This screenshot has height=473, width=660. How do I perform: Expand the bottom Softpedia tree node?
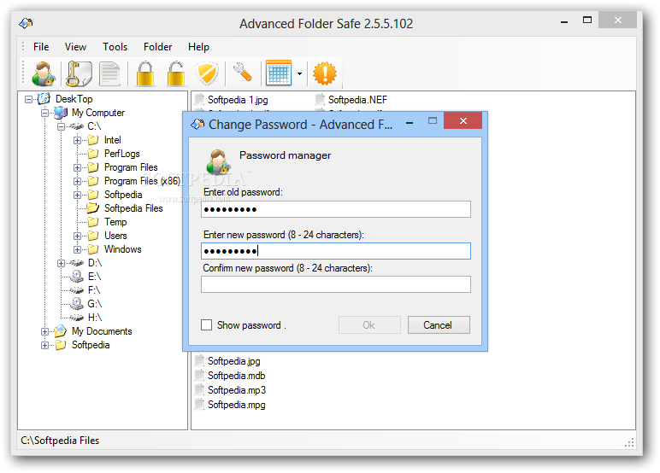click(44, 345)
